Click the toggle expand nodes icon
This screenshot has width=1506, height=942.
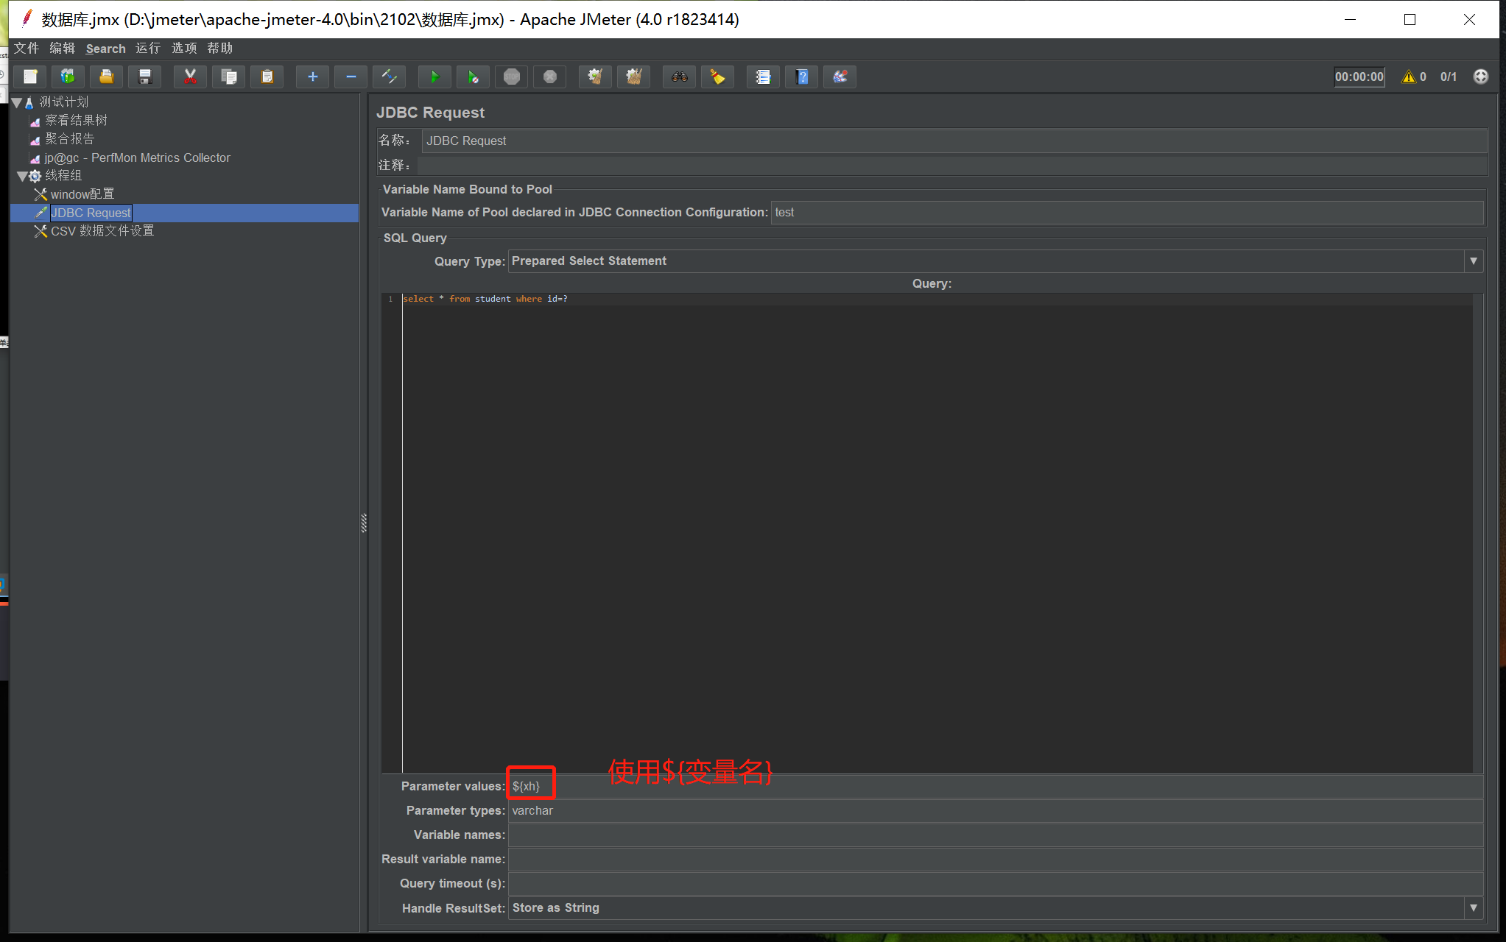pyautogui.click(x=390, y=77)
